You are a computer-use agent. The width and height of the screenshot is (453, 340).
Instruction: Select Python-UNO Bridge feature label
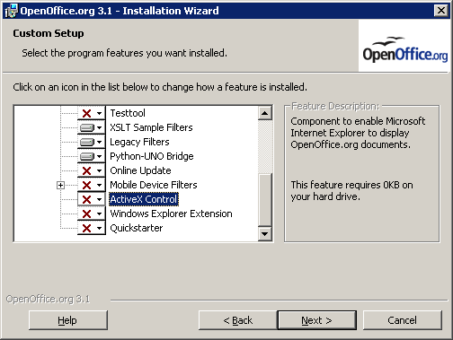click(x=152, y=156)
